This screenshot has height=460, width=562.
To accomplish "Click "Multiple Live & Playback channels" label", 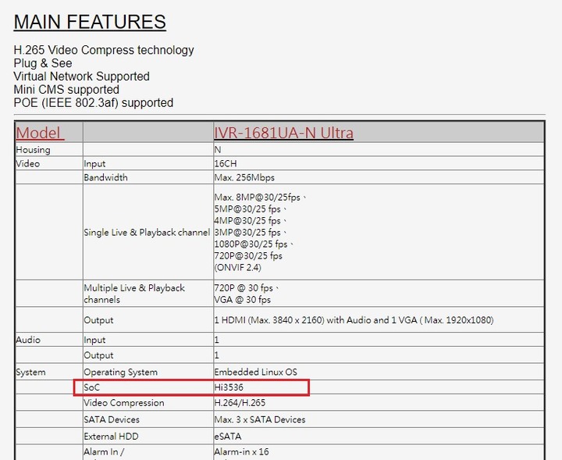I will click(x=134, y=294).
